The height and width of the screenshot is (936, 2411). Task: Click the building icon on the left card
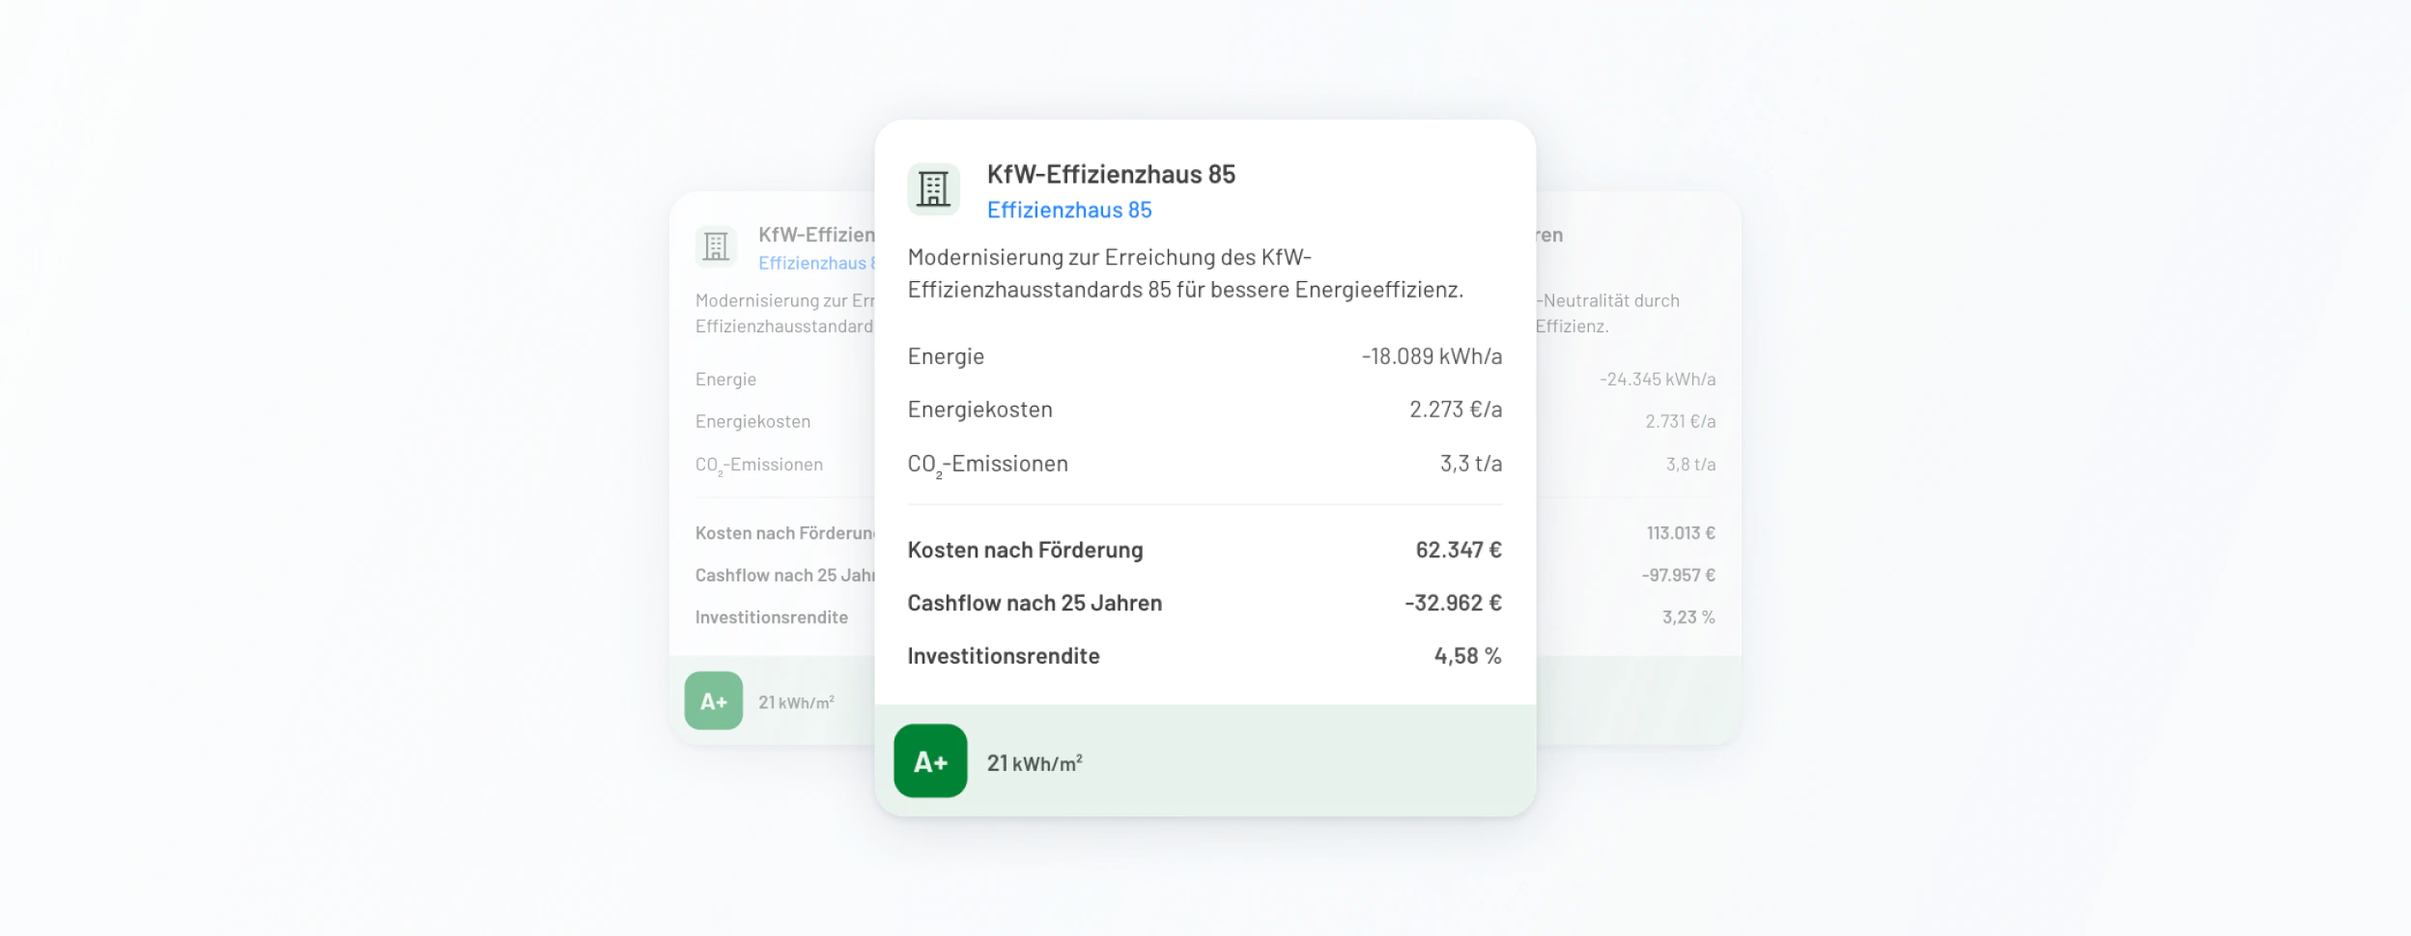click(x=716, y=246)
